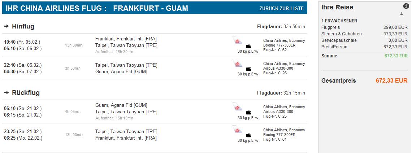Click China Airlines tail logo for flight CI 62
Image resolution: width=412 pixels, height=153 pixels.
click(237, 40)
